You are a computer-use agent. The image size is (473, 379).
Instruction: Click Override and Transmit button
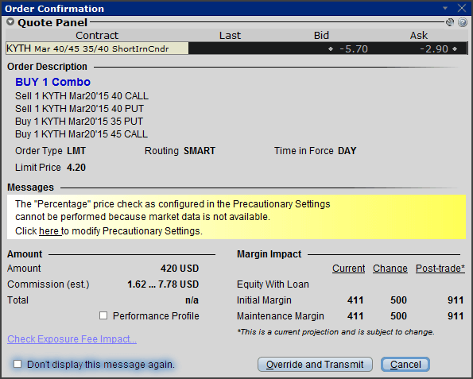(x=315, y=364)
